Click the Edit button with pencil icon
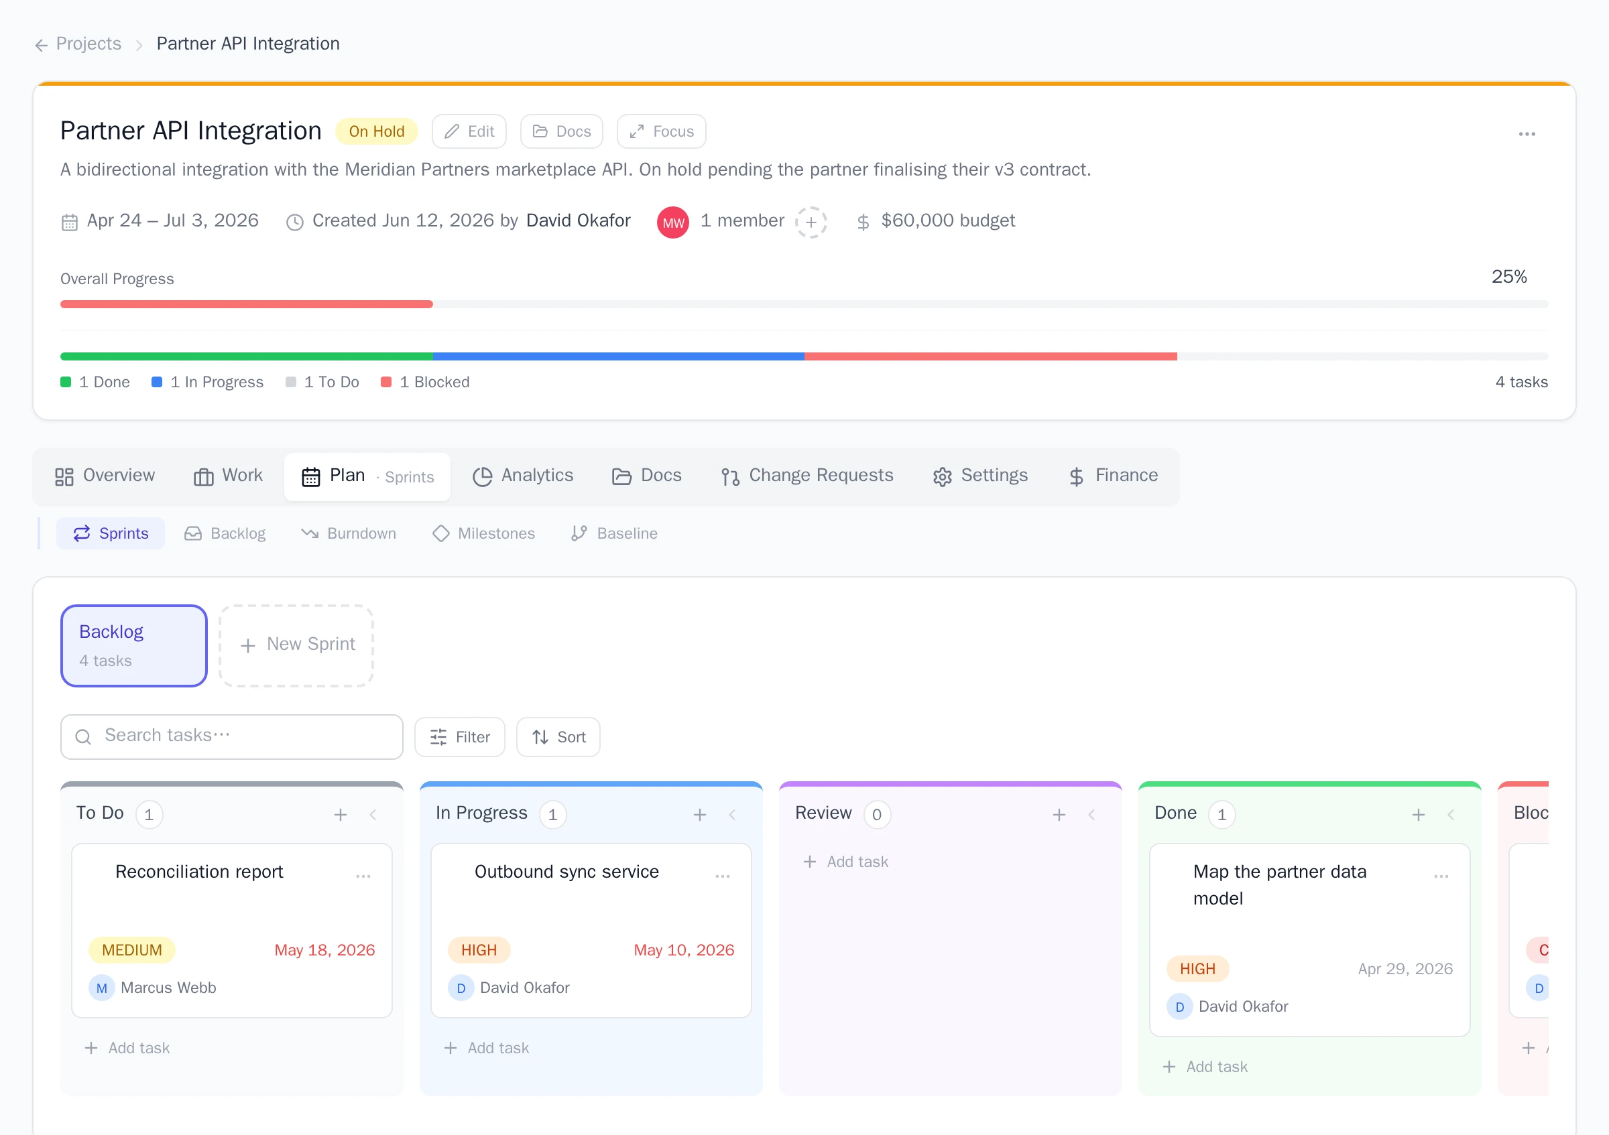 coord(469,131)
